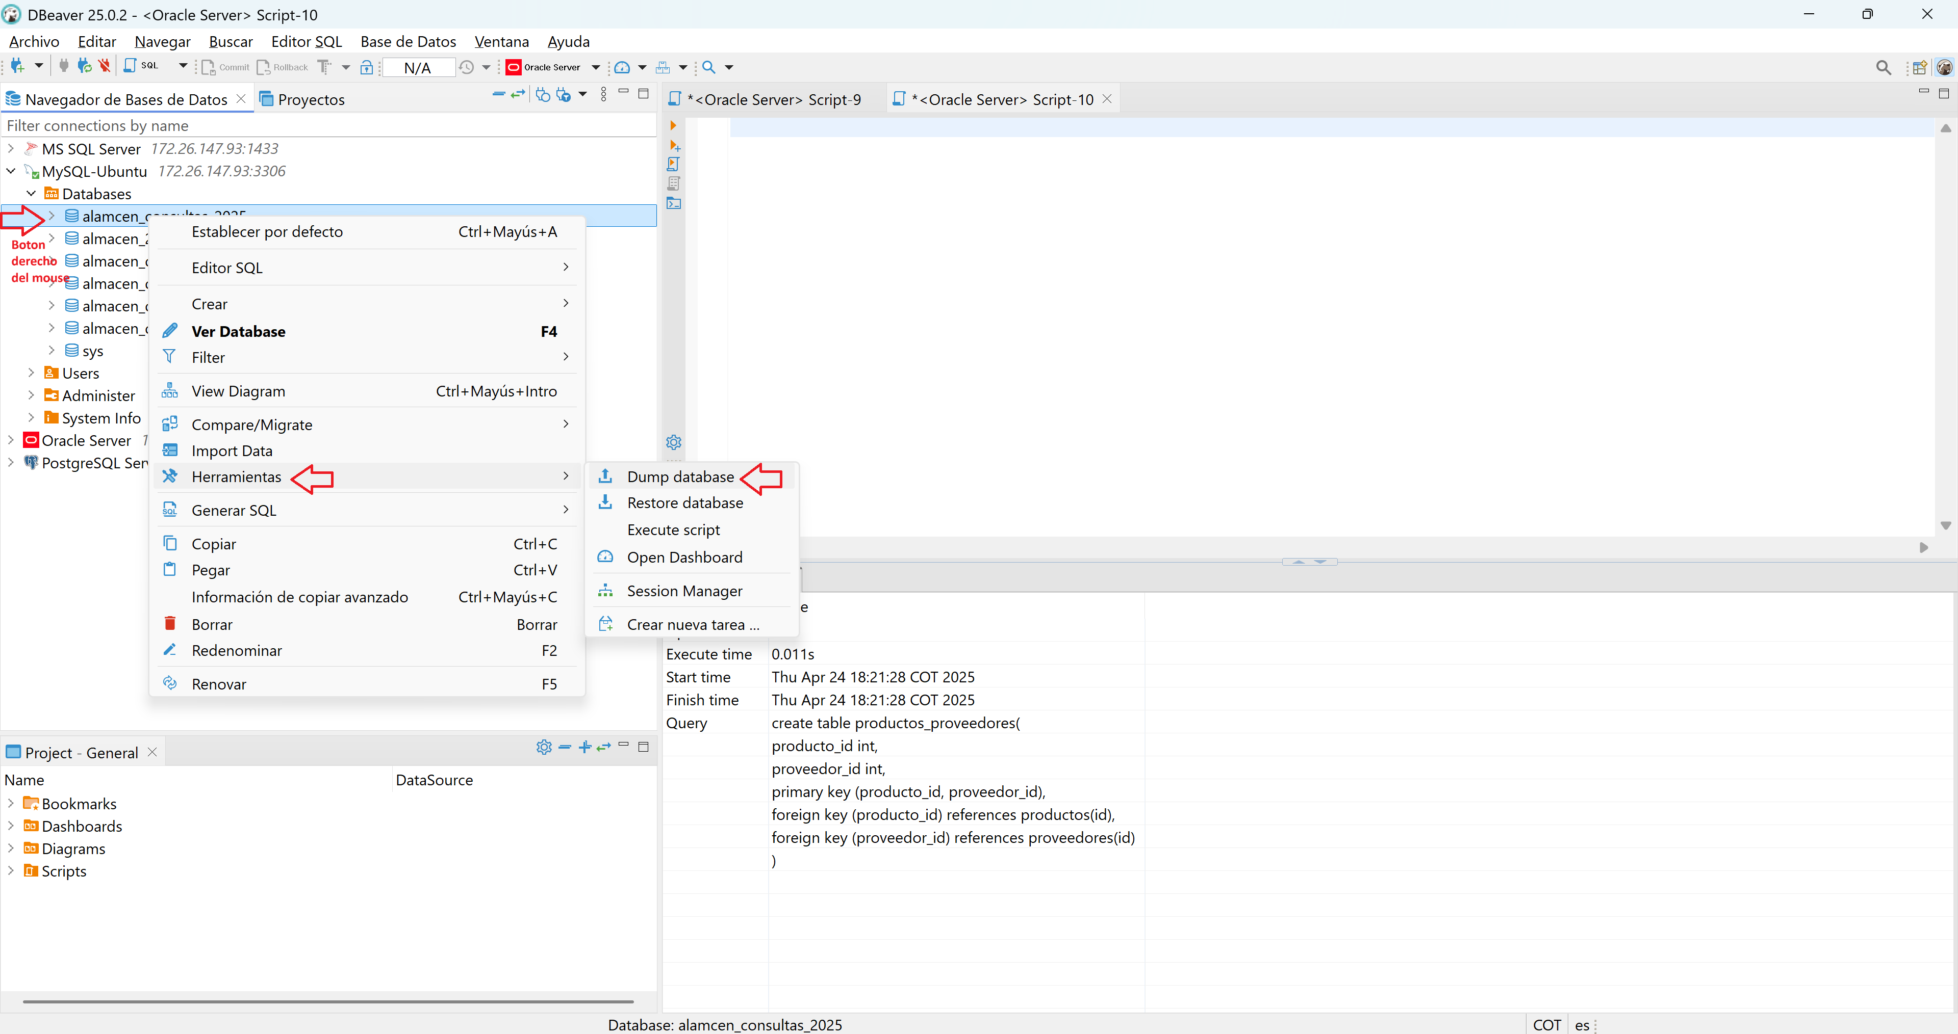
Task: Expand the Bookmarks folder in Project panel
Action: (x=11, y=802)
